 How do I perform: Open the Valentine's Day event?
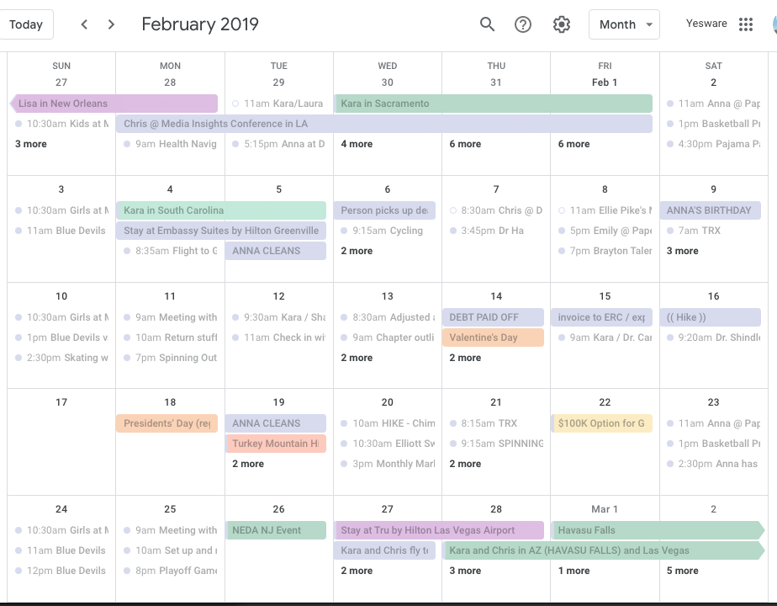[492, 338]
